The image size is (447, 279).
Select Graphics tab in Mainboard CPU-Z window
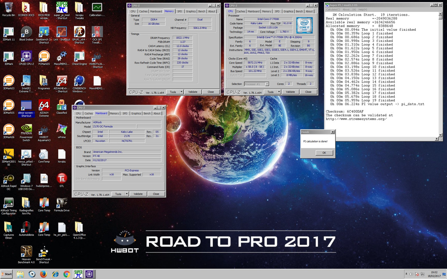click(136, 113)
